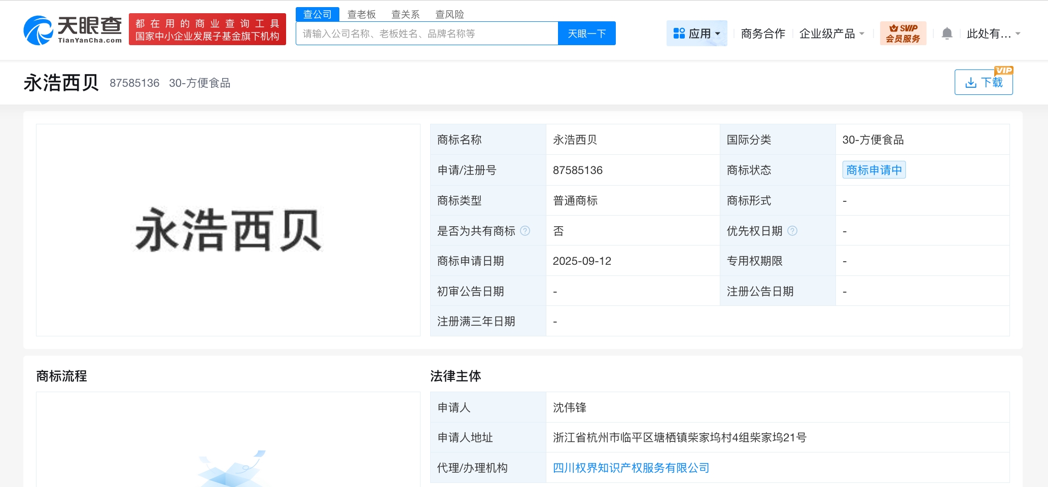Focus the company name search input field
Image resolution: width=1048 pixels, height=487 pixels.
[x=426, y=33]
